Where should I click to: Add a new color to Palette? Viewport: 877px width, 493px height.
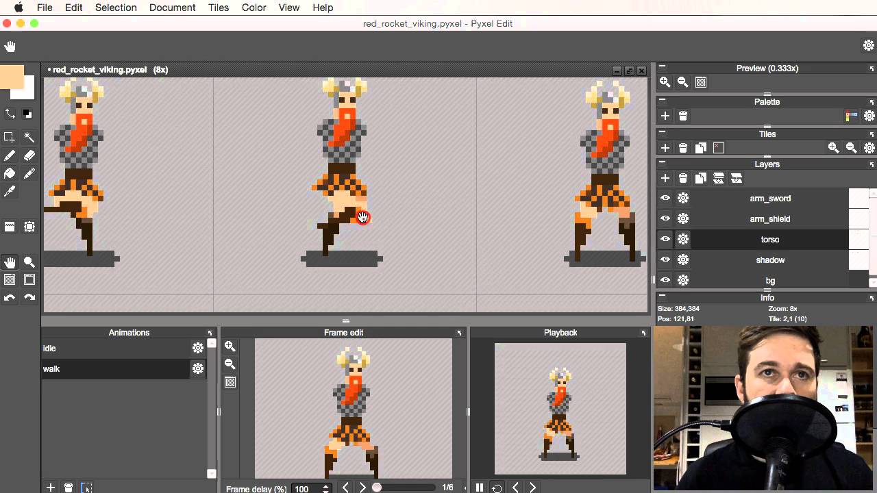pos(665,116)
